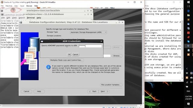
Task: Click the Database Configuration Assistant title bar icon
Action: tap(21, 22)
